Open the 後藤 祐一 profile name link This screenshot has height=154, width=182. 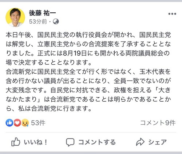click(42, 13)
